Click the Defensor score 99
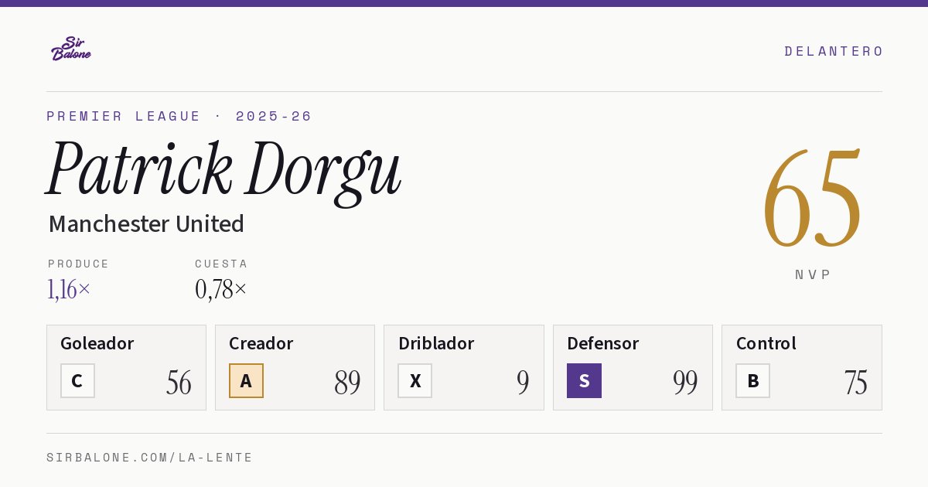Viewport: 928px width, 487px height. pos(685,383)
